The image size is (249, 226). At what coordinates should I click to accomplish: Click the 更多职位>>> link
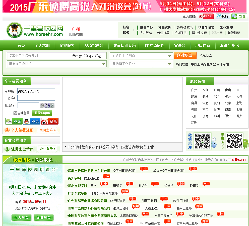tap(237, 160)
